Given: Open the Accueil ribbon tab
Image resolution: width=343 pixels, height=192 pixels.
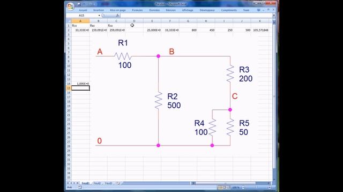Looking at the screenshot, I should point(83,10).
